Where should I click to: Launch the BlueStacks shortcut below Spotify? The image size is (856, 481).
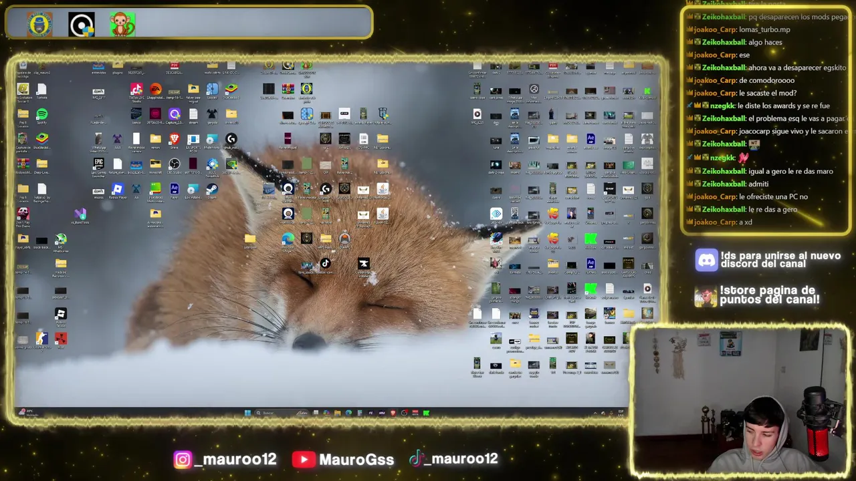click(41, 139)
